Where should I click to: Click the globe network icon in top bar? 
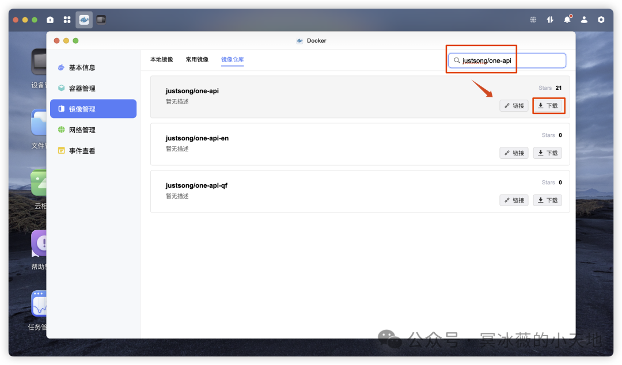[x=533, y=20]
